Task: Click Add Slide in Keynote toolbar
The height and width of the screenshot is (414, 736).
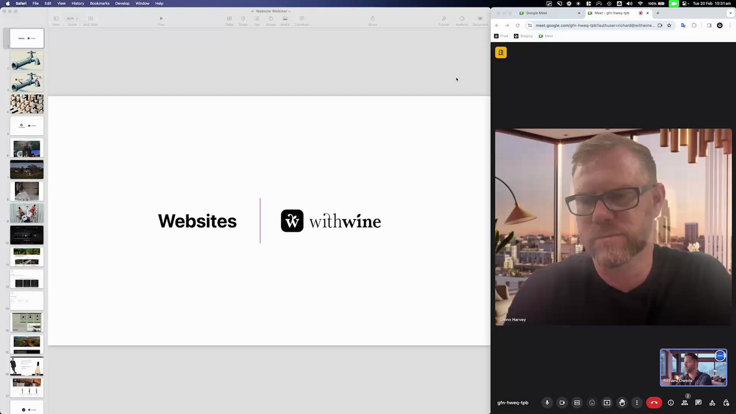Action: click(90, 21)
